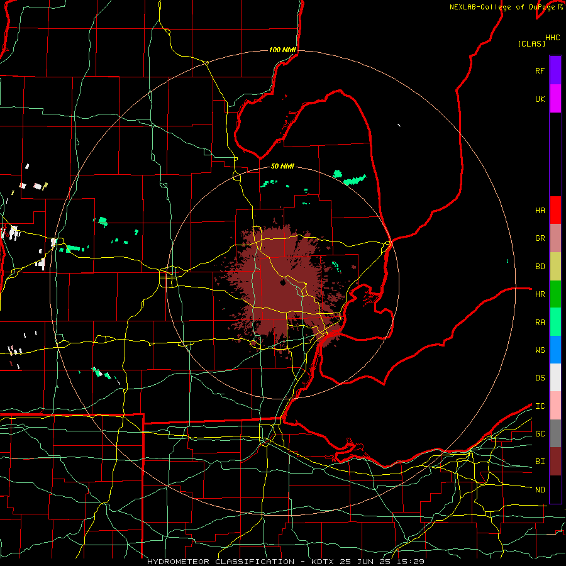This screenshot has width=566, height=566.
Task: Click the "IC" legend label
Action: pyautogui.click(x=540, y=406)
